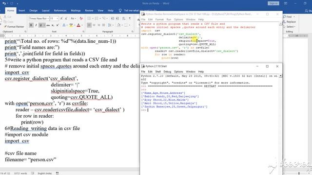312x175 pixels.
Task: Apply yellow Text Highlight Color
Action: coord(71,25)
